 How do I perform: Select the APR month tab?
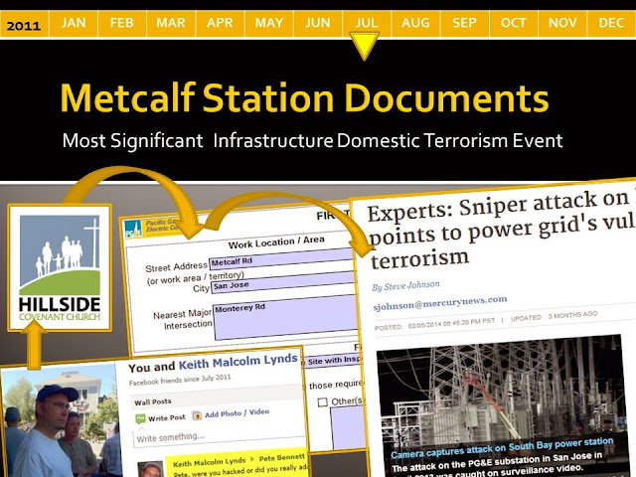(x=221, y=23)
